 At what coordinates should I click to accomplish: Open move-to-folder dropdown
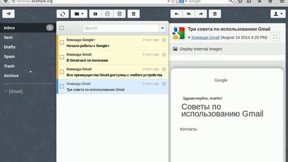point(79,14)
